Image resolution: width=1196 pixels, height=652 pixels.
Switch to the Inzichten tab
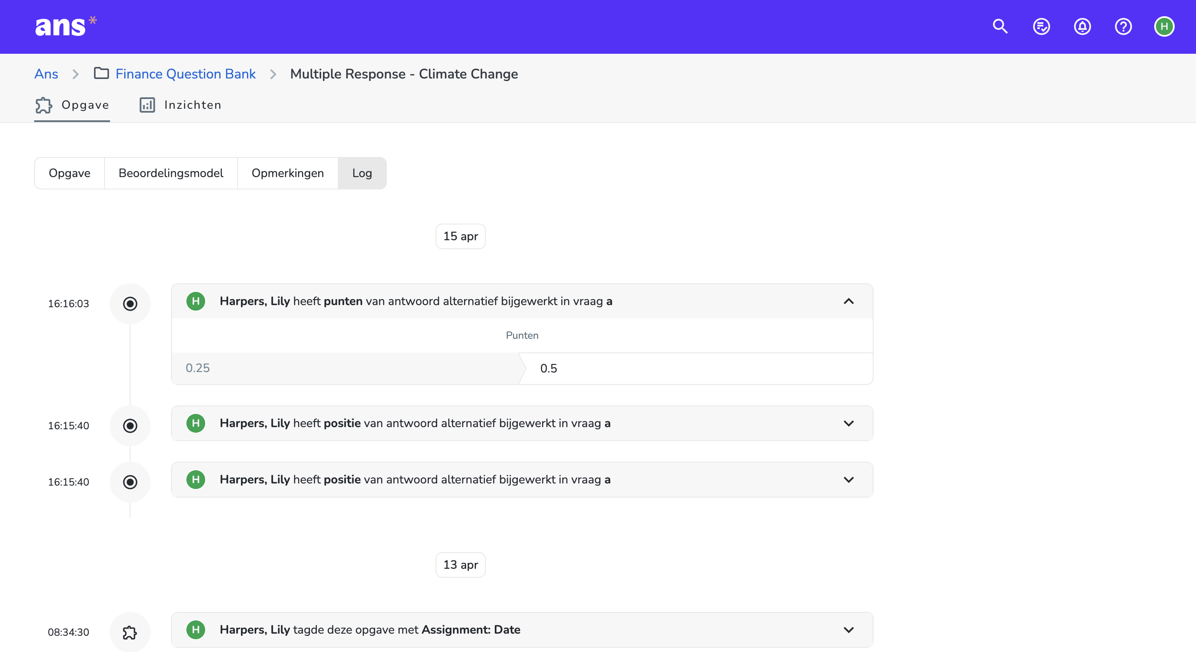(x=180, y=105)
